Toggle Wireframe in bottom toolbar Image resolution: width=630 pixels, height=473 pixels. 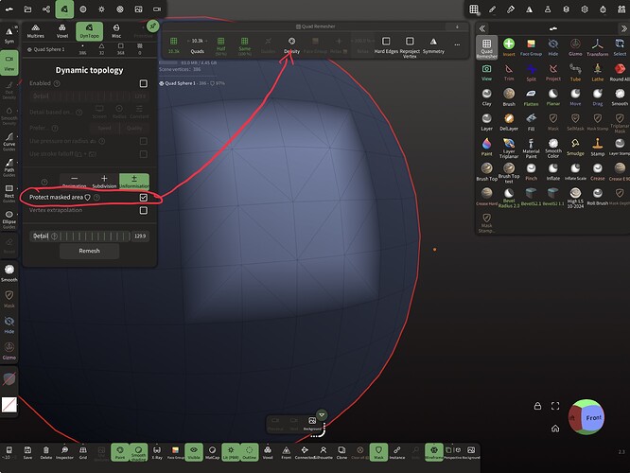[434, 451]
